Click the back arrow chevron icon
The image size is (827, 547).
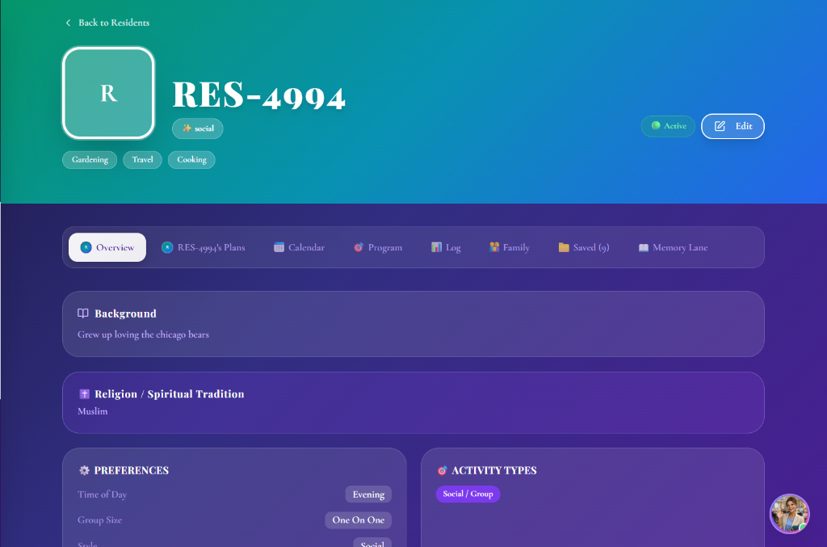coord(68,23)
